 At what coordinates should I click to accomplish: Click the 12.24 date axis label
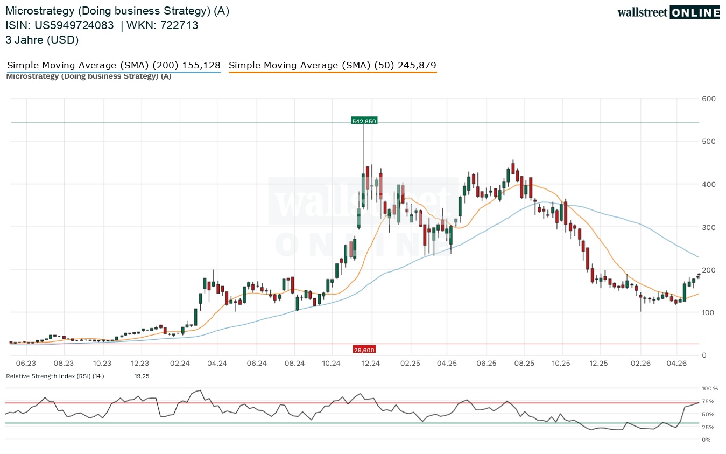(x=371, y=364)
